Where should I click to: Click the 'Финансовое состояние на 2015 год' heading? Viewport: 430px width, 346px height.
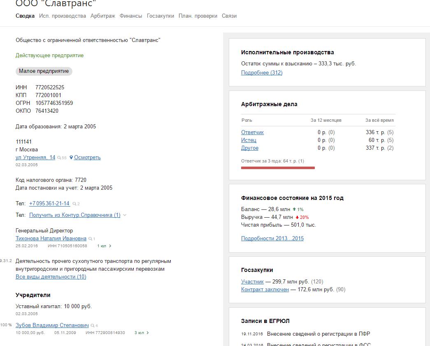pyautogui.click(x=292, y=198)
